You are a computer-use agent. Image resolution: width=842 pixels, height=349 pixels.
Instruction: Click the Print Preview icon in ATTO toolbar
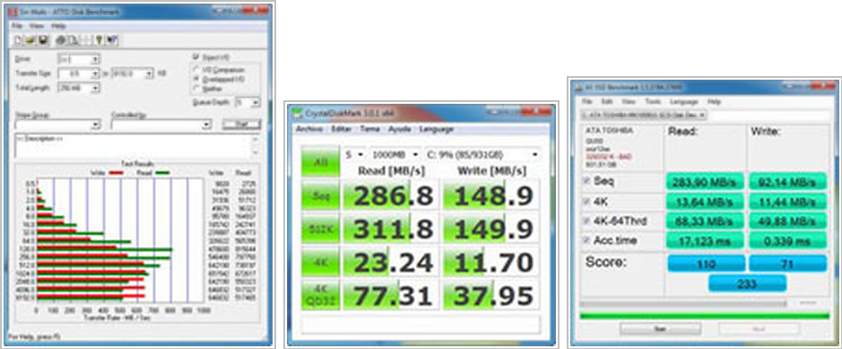73,39
